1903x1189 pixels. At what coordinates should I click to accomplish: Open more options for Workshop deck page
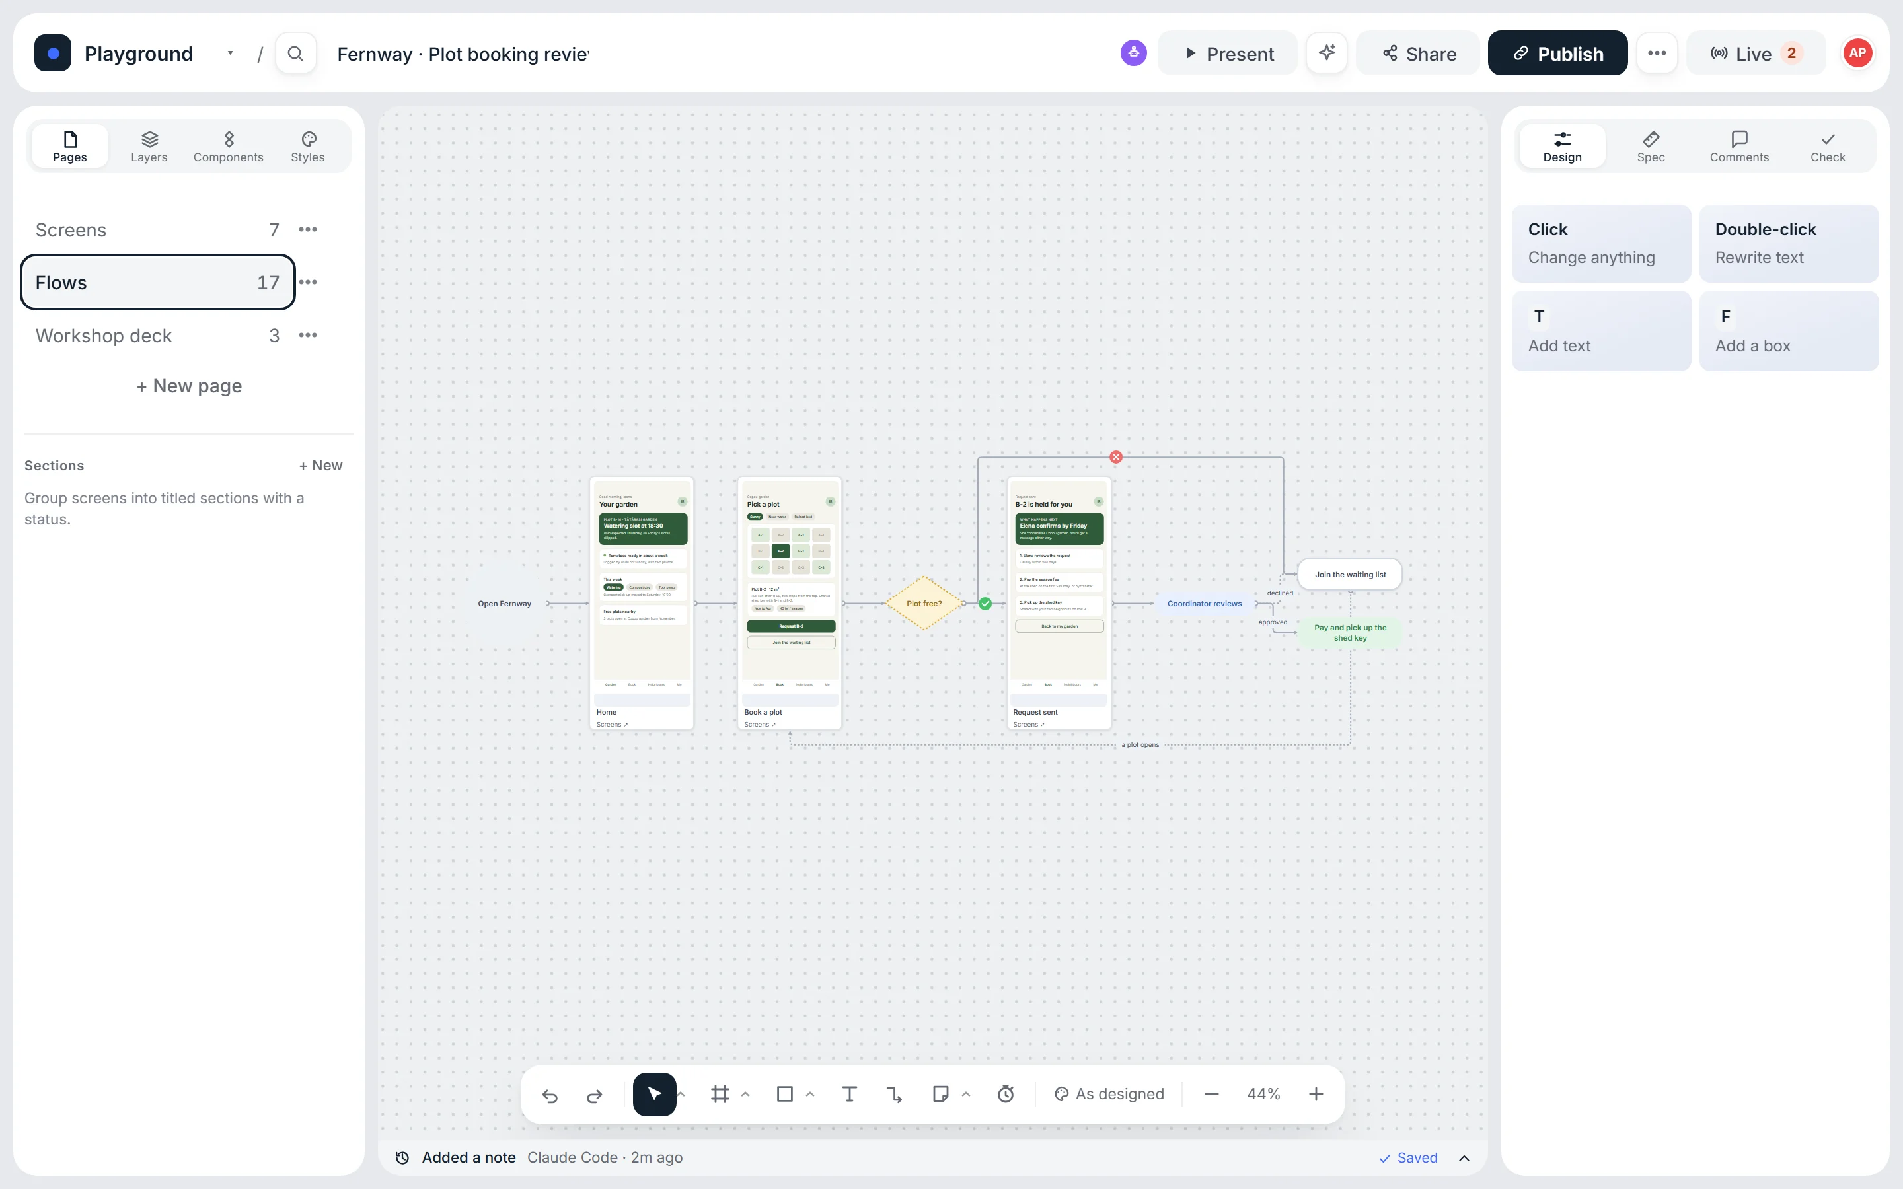[x=309, y=335]
